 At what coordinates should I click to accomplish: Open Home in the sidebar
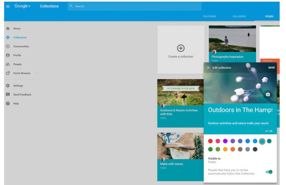[x=17, y=29]
